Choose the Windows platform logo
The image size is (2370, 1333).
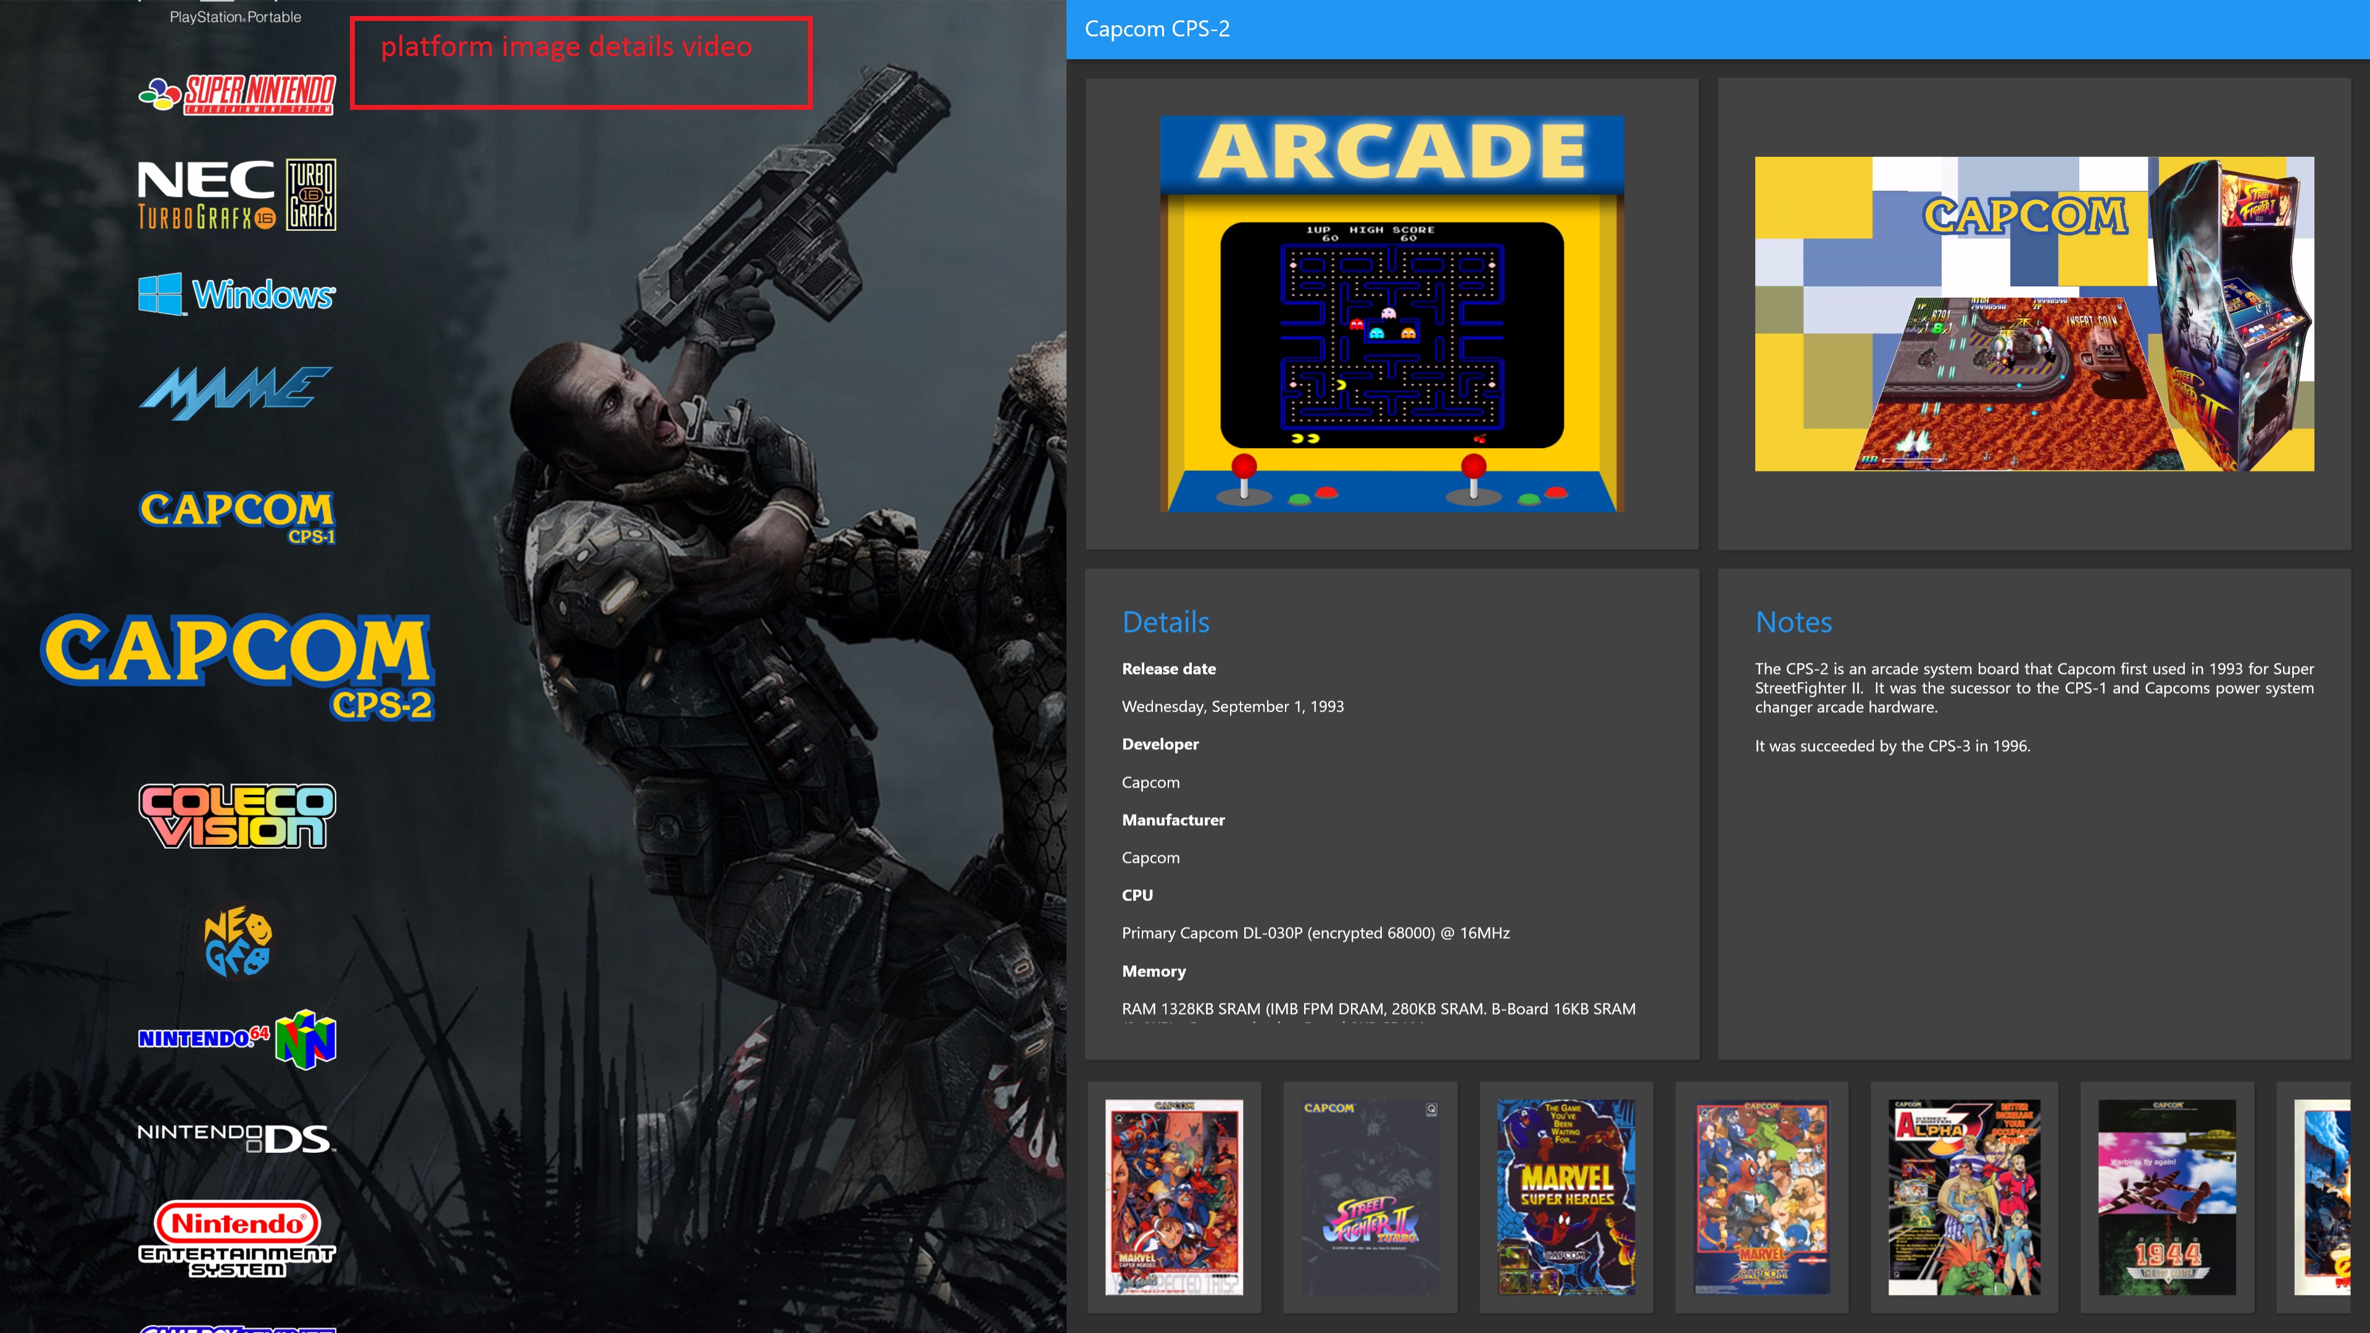pos(236,294)
